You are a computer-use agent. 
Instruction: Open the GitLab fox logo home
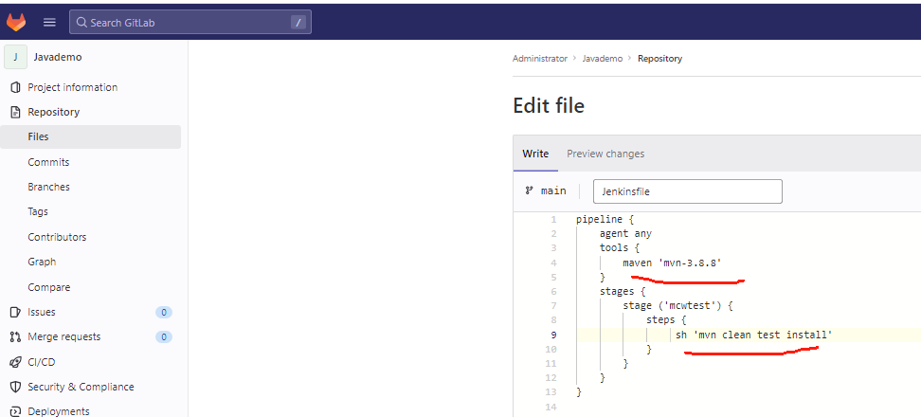click(x=16, y=23)
